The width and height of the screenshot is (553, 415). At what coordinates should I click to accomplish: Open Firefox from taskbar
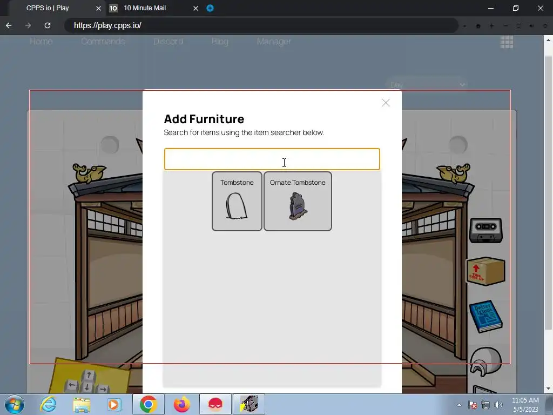pyautogui.click(x=181, y=404)
